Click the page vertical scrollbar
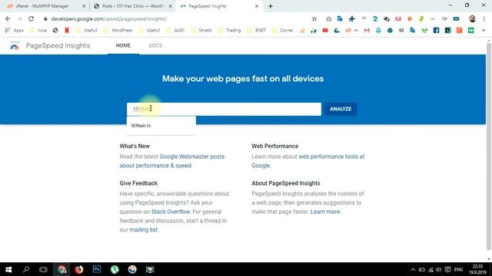 (x=489, y=147)
